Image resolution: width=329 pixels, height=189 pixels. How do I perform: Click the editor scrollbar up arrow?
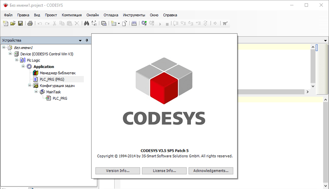(313, 47)
